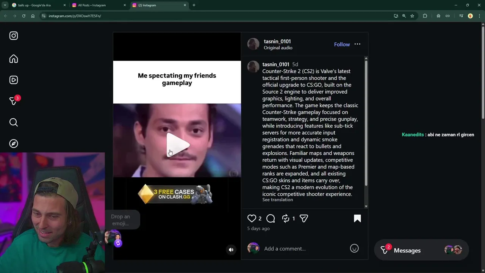Image resolution: width=485 pixels, height=273 pixels.
Task: Open sidebar Messages icon with badge 3
Action: point(14,101)
